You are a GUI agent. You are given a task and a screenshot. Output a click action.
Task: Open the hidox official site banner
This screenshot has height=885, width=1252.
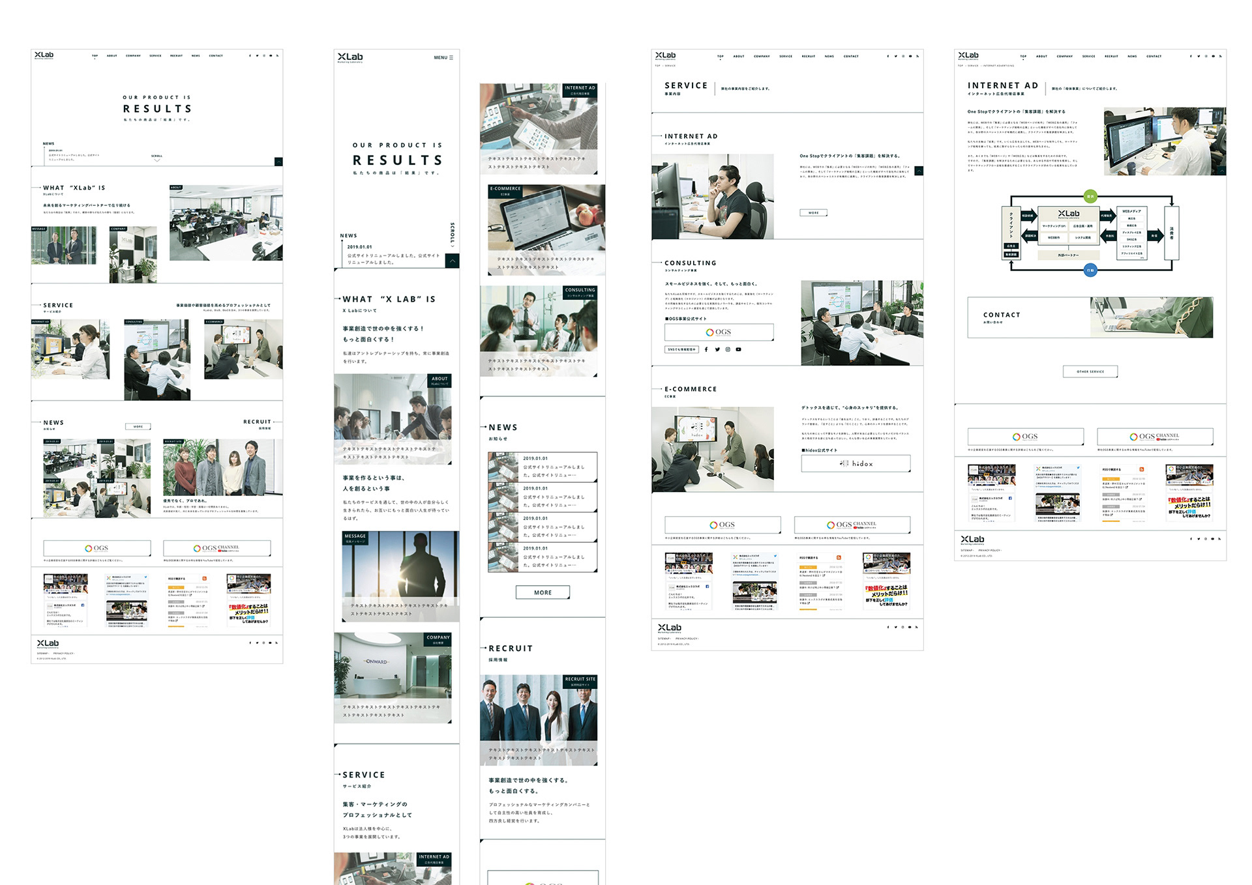click(x=856, y=463)
